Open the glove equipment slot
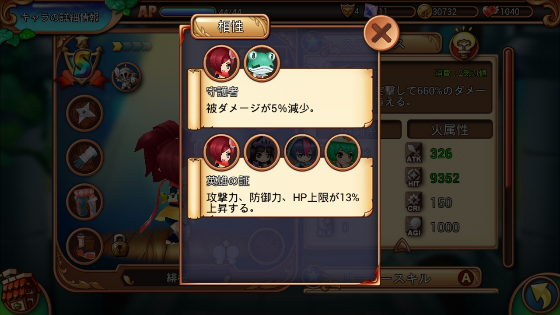560x315 pixels. (x=84, y=157)
